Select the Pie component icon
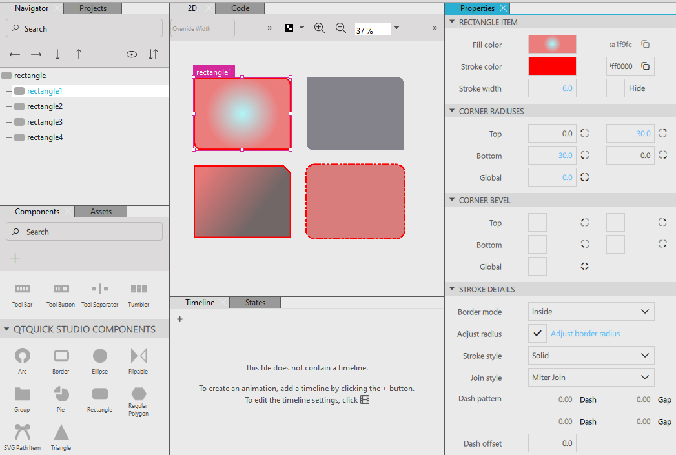This screenshot has height=455, width=676. click(61, 394)
